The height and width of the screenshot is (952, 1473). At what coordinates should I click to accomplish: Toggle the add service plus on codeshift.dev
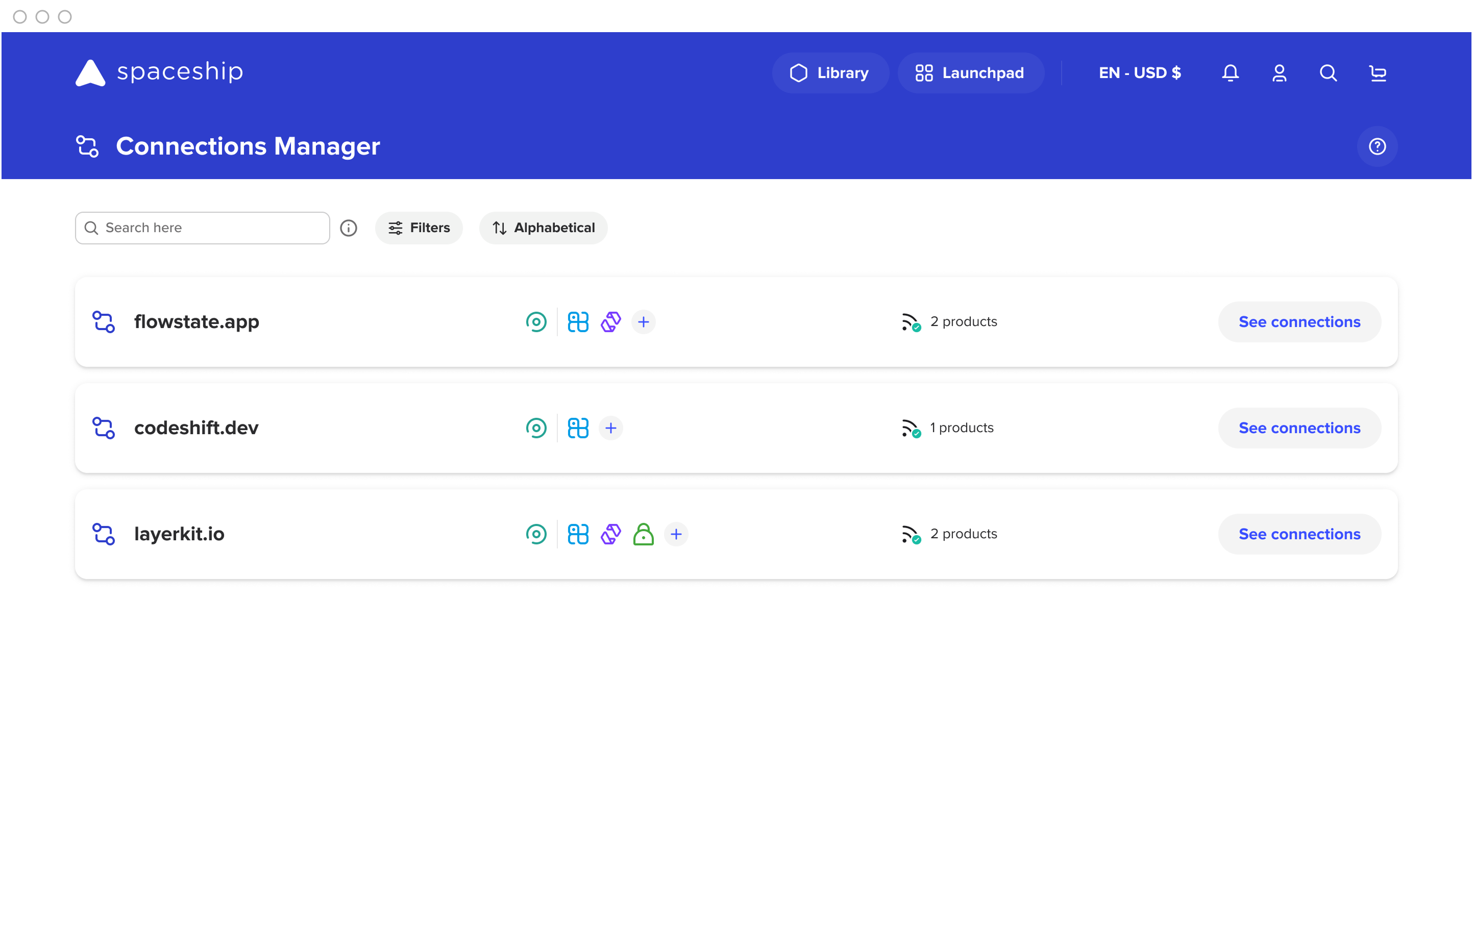(x=611, y=427)
